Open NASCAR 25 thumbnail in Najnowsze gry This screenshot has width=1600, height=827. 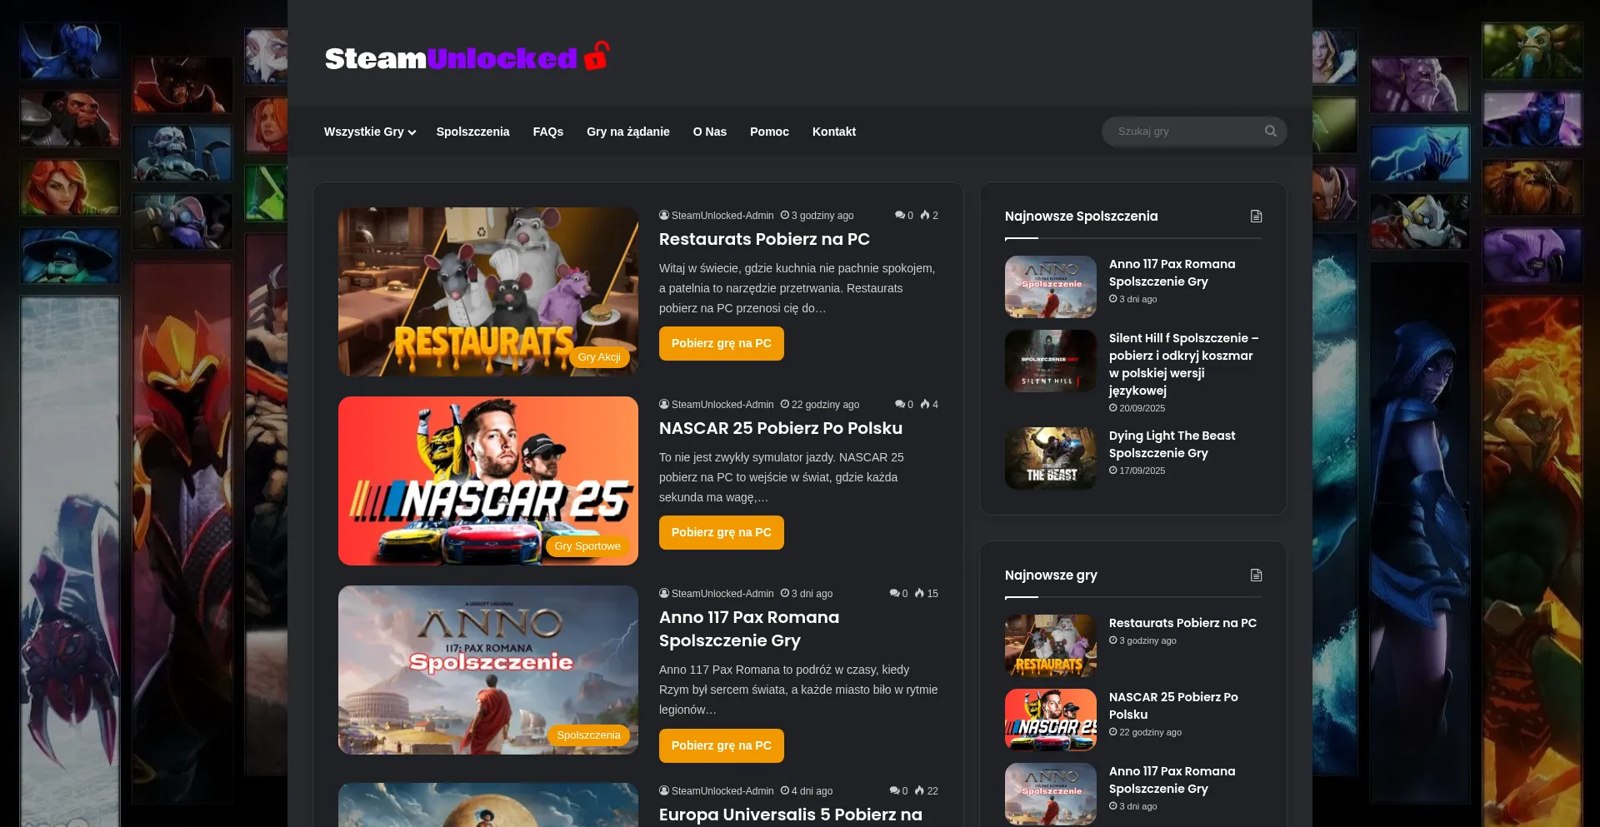(x=1051, y=720)
